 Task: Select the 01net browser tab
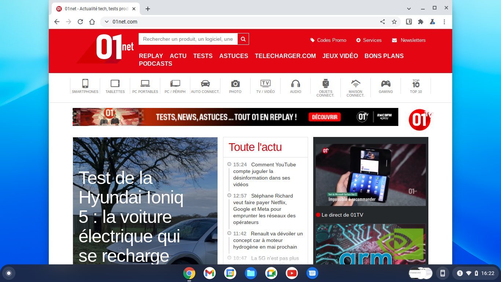pyautogui.click(x=96, y=9)
